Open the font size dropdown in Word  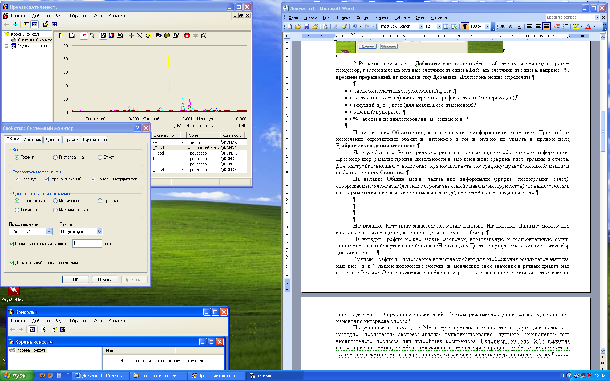point(439,26)
